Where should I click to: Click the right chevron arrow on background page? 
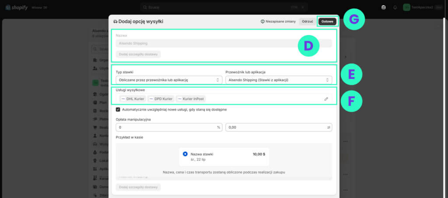[x=346, y=57]
